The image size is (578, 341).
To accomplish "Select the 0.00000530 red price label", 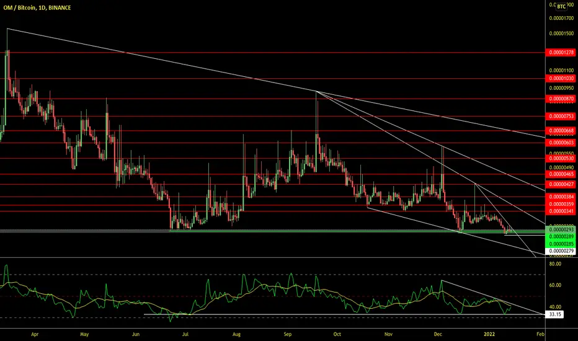I will point(560,159).
